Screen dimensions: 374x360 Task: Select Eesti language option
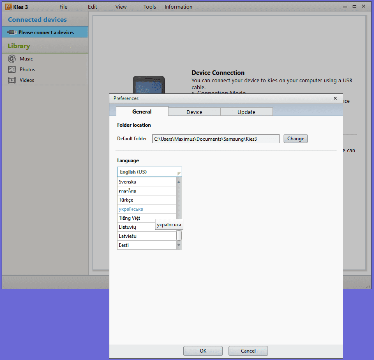point(147,245)
